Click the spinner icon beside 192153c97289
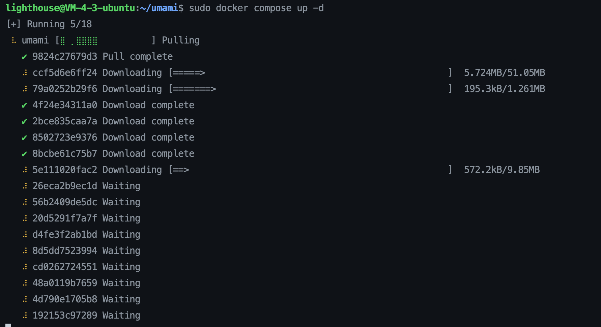 25,316
